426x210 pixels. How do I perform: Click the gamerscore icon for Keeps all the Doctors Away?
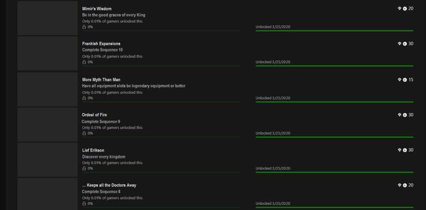[405, 185]
